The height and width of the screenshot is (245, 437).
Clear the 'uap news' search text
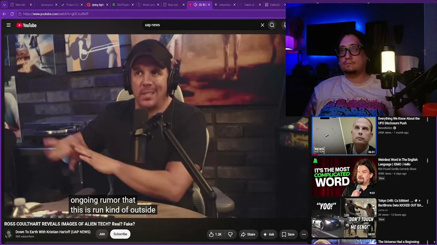[263, 25]
